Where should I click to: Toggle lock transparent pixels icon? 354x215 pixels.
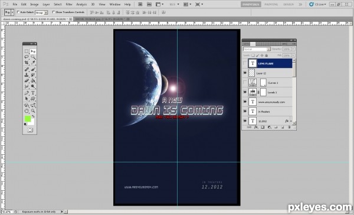click(x=253, y=56)
